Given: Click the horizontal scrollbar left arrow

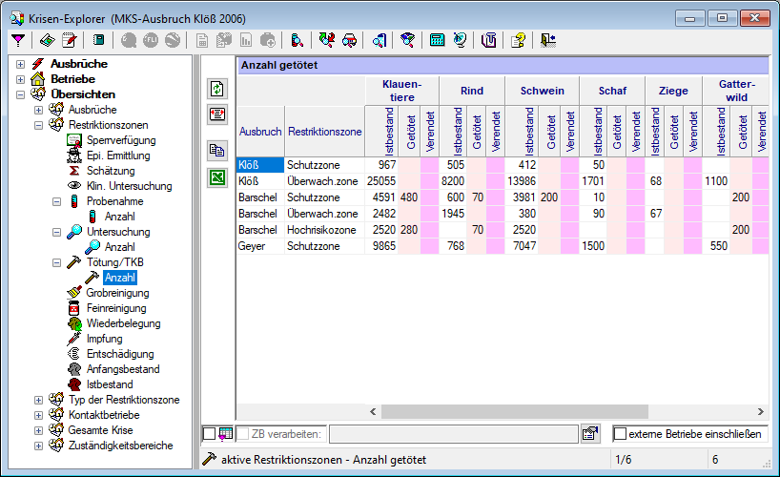Looking at the screenshot, I should 373,412.
